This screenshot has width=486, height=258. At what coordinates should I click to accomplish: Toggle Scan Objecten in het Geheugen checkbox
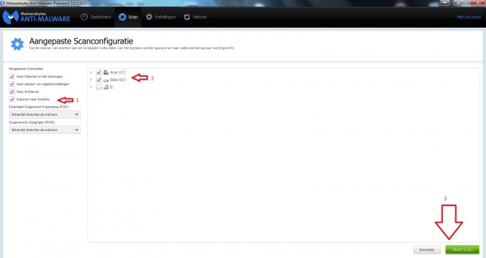click(x=12, y=76)
